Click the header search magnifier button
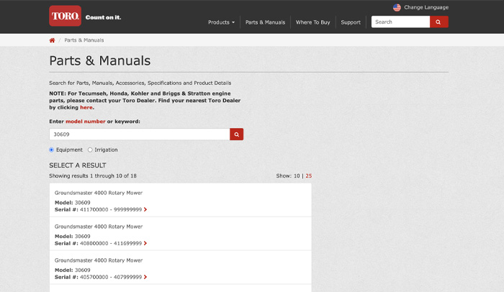The height and width of the screenshot is (292, 504). pos(438,22)
